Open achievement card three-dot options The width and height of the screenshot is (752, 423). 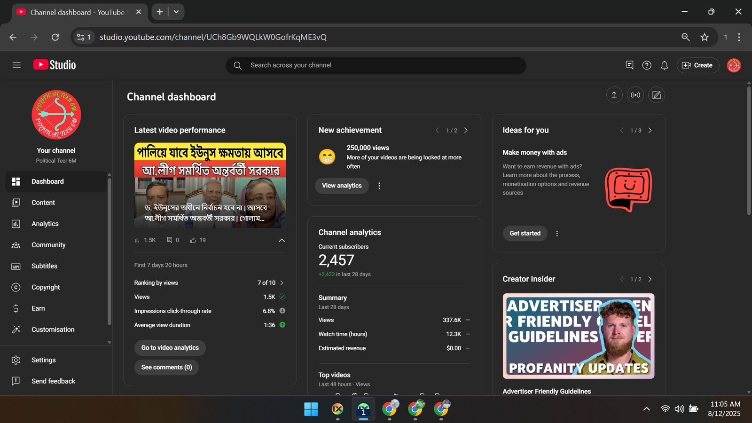[x=379, y=186]
